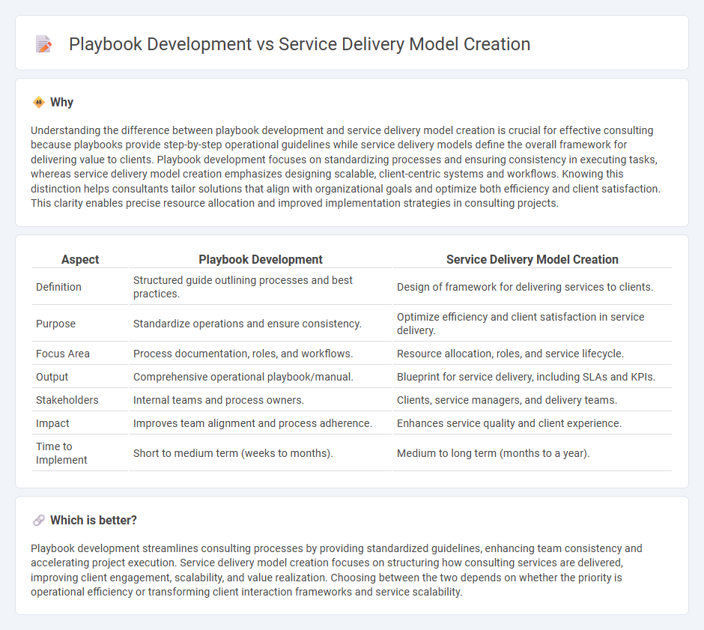Select the Impact row label
Image resolution: width=704 pixels, height=630 pixels.
(x=52, y=423)
